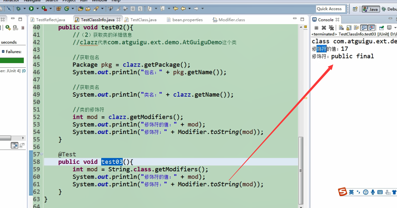Click the editor vertical scrollbar thumb
Screen dimensions: 397x208
(301, 171)
